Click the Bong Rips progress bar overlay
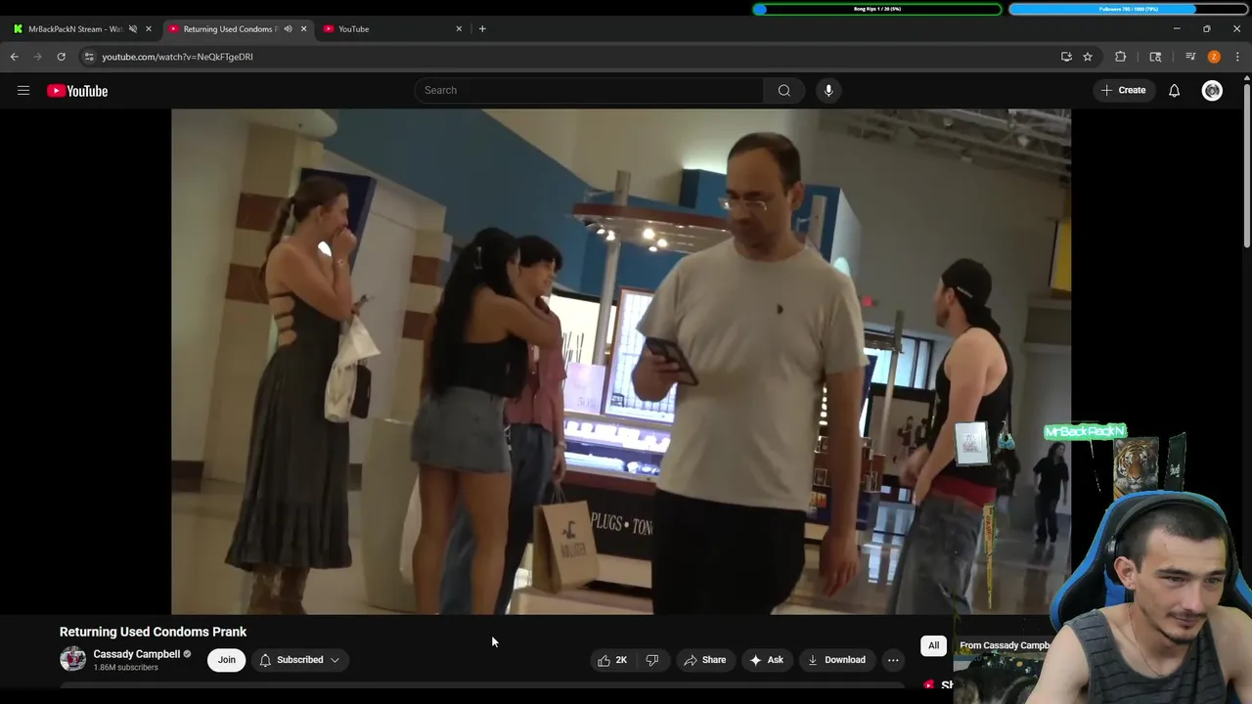The height and width of the screenshot is (704, 1252). (877, 9)
